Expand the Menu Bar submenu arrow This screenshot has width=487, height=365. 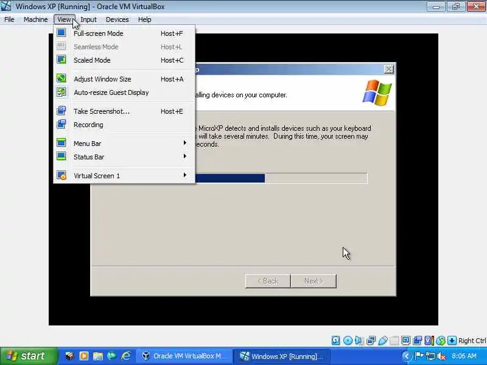pyautogui.click(x=185, y=143)
